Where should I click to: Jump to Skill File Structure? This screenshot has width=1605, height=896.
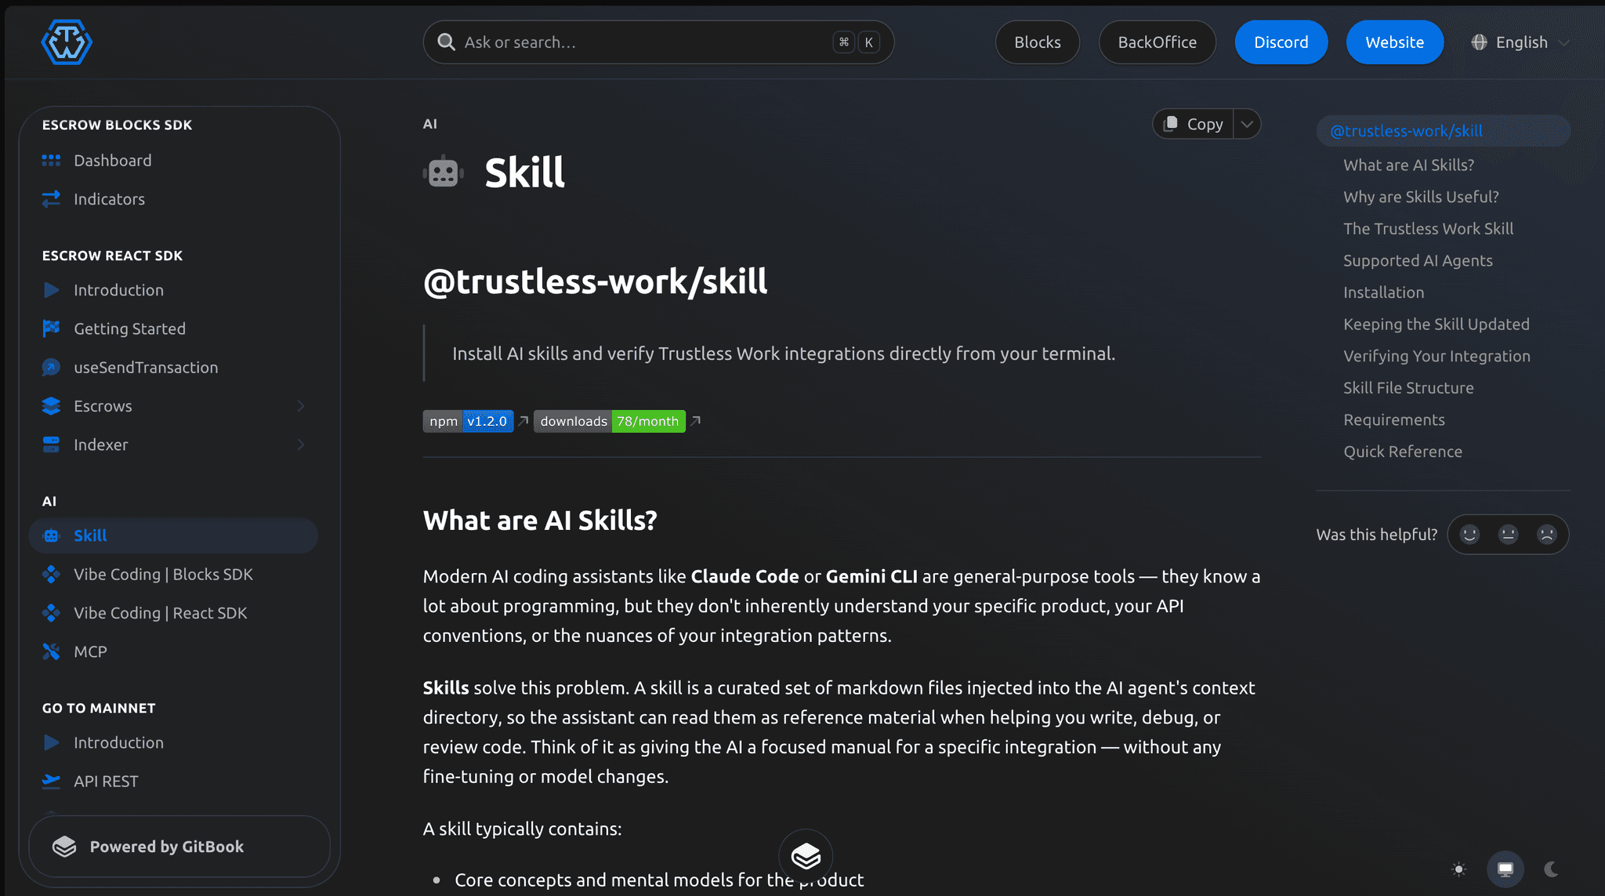(x=1408, y=388)
